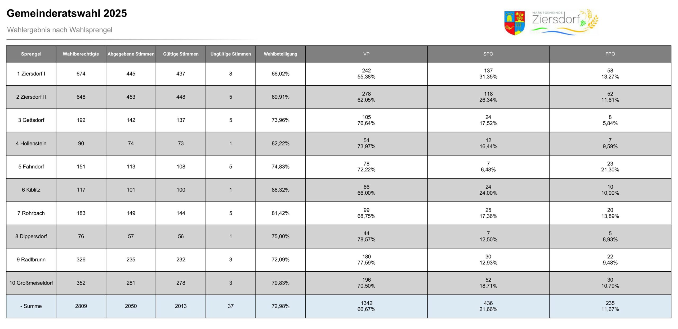Click the Wahlbeteiligung column header
The width and height of the screenshot is (678, 329).
[x=280, y=54]
